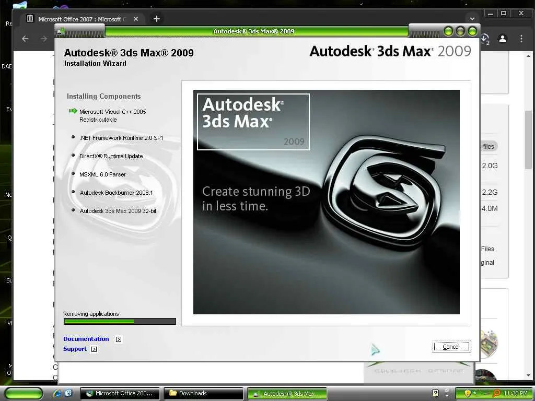Select Autodesk 3ds Max 2009 32-bit item
The width and height of the screenshot is (535, 401).
(118, 211)
